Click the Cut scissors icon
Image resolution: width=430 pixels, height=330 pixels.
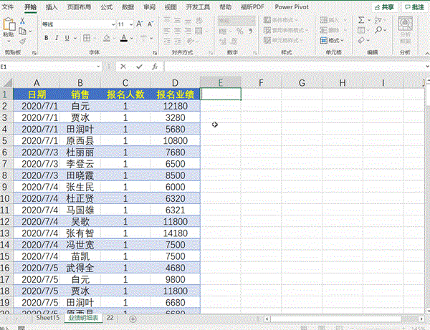pyautogui.click(x=23, y=21)
